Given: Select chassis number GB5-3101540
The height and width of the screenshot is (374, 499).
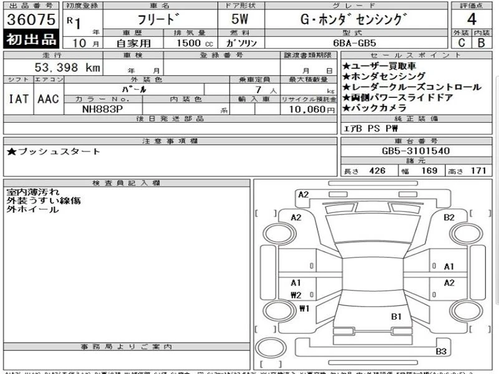Looking at the screenshot, I should (x=415, y=151).
